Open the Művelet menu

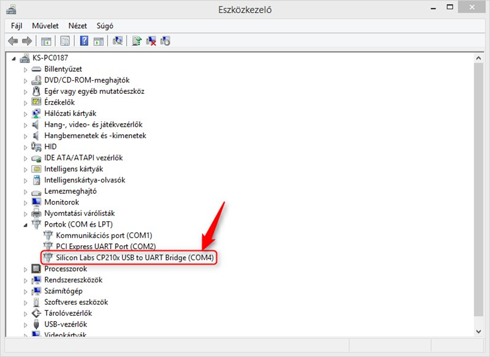point(45,26)
